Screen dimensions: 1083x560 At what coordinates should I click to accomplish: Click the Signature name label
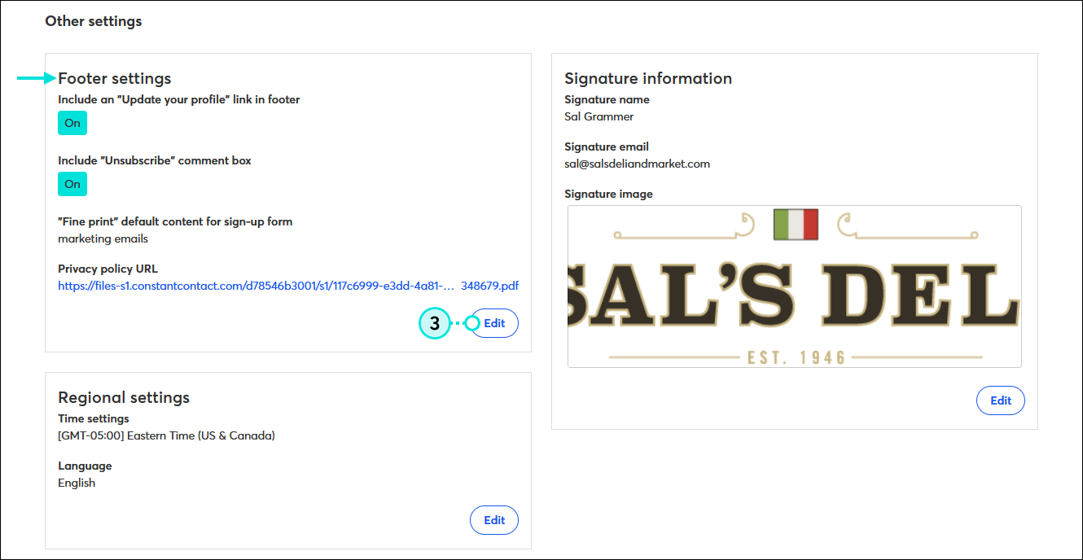click(607, 99)
